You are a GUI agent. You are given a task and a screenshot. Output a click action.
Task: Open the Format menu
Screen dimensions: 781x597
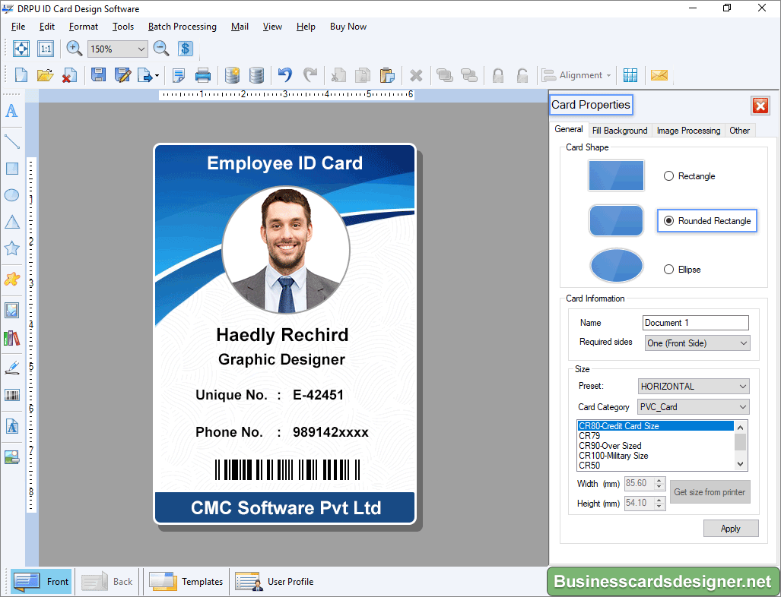83,27
